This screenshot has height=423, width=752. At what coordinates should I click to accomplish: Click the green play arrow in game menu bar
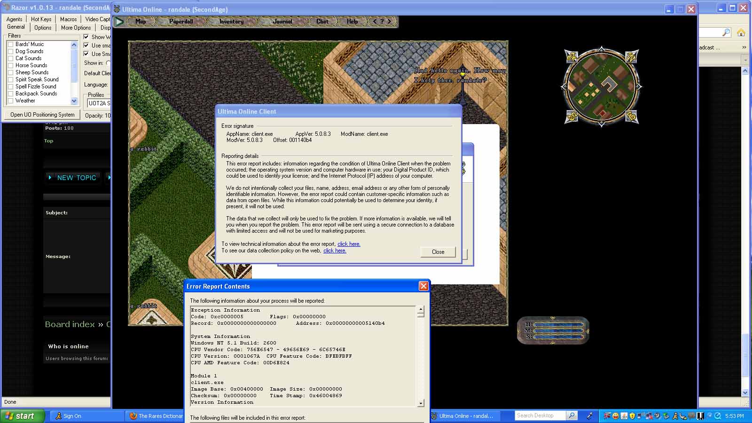[119, 22]
